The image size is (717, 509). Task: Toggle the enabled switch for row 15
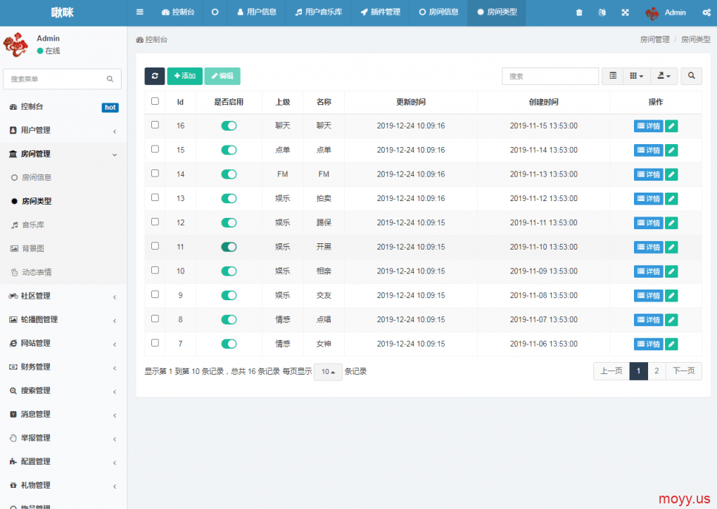click(x=229, y=150)
